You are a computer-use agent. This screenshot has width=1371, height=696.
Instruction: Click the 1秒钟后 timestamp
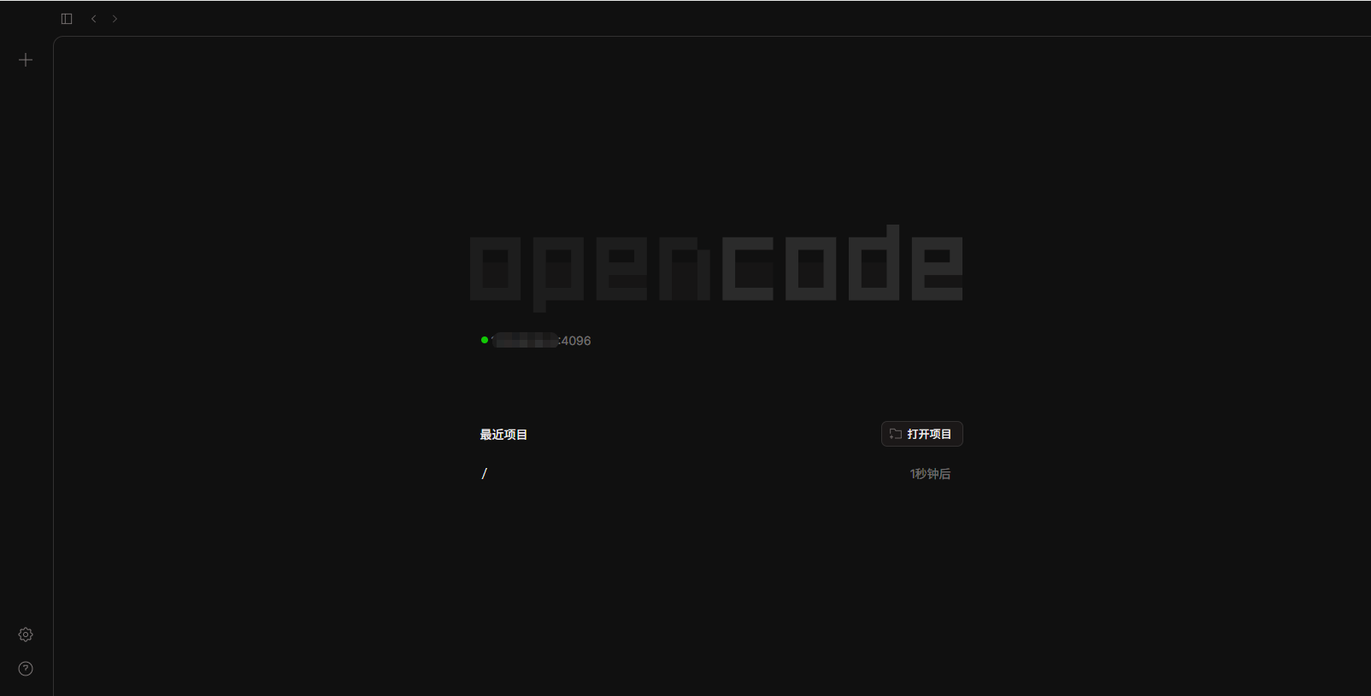tap(930, 474)
